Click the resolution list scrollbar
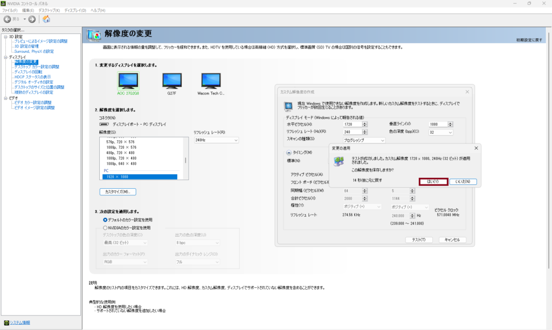This screenshot has width=552, height=330. (186, 160)
